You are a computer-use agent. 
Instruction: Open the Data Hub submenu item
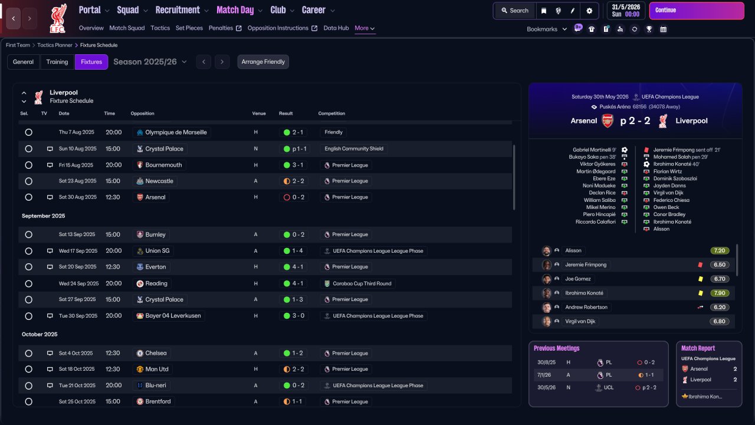coord(336,28)
